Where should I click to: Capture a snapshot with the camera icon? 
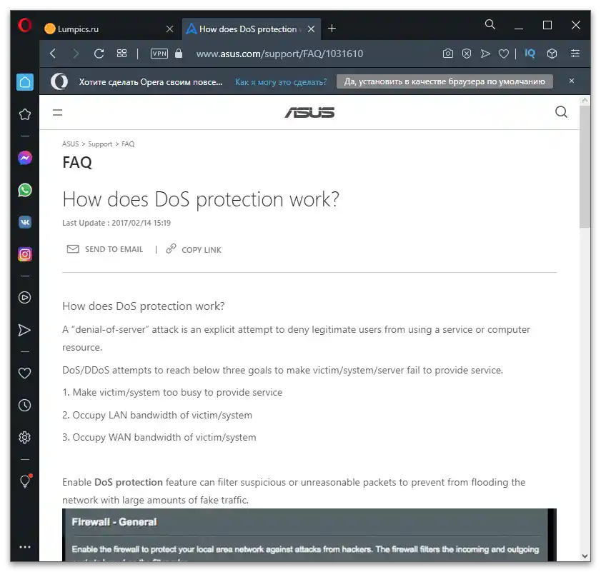449,54
